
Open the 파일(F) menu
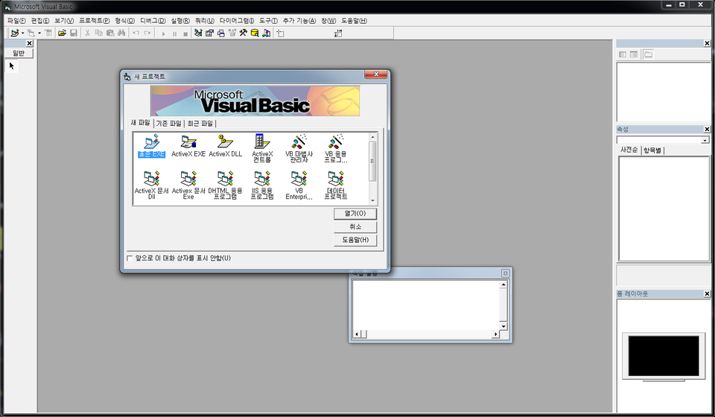click(16, 21)
